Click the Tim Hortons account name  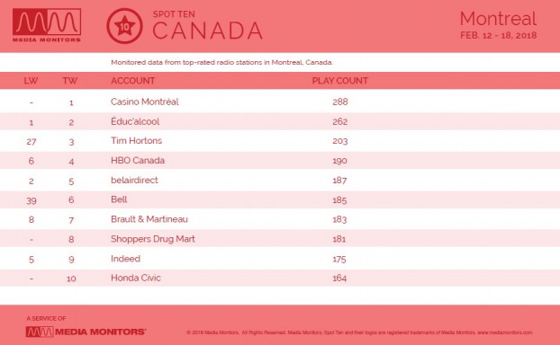click(x=137, y=140)
